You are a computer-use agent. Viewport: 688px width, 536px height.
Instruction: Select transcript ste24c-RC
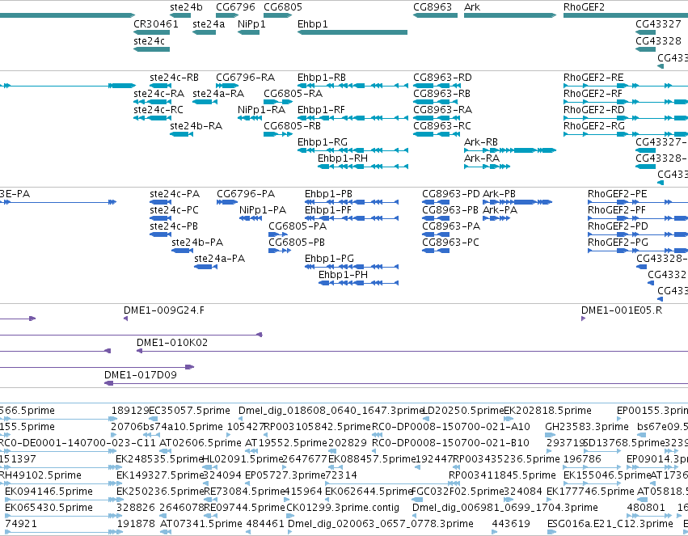click(x=152, y=118)
